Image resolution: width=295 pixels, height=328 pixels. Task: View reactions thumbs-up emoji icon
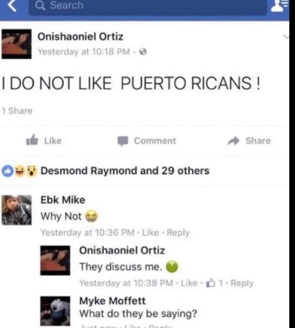7,171
